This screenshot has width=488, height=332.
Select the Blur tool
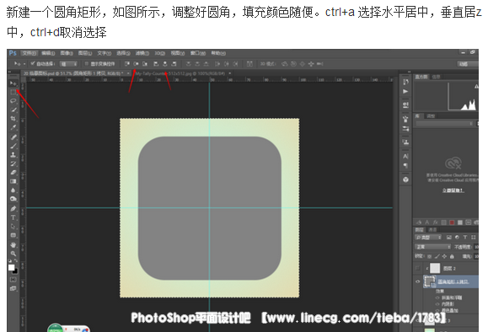[13, 190]
